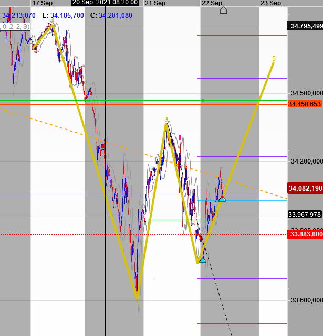The height and width of the screenshot is (336, 323).
Task: Click the 20 Sep. 2021 08:20:00 cursor label
Action: [105, 3]
